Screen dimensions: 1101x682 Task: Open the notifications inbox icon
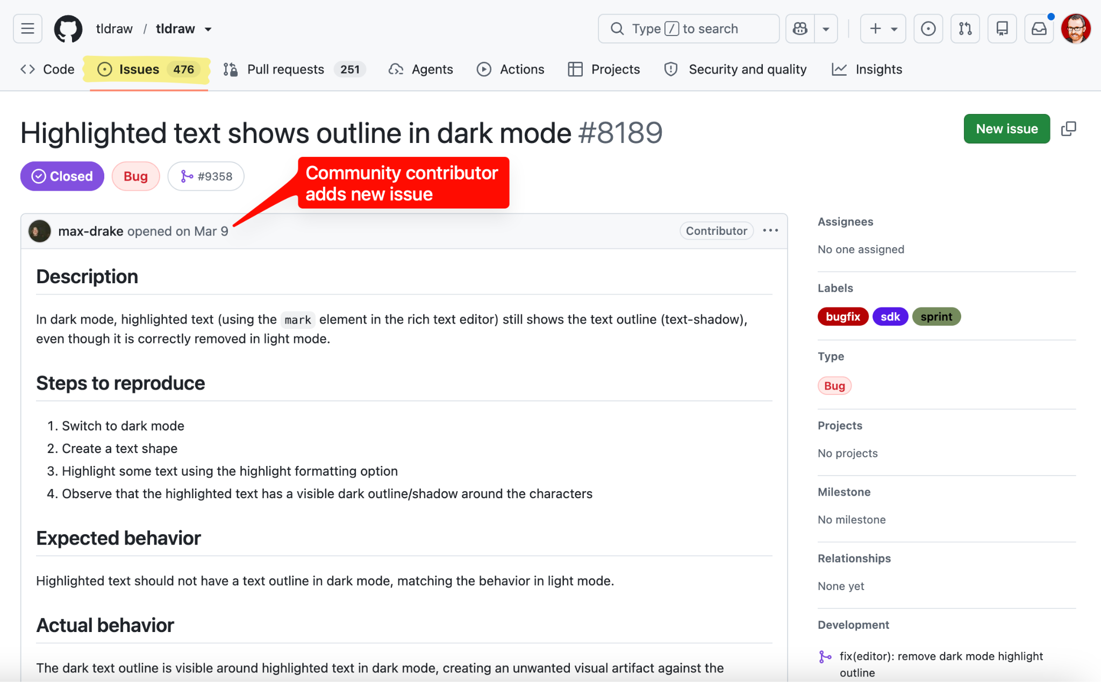[1039, 28]
